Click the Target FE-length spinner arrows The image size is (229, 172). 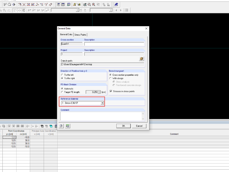99,92
